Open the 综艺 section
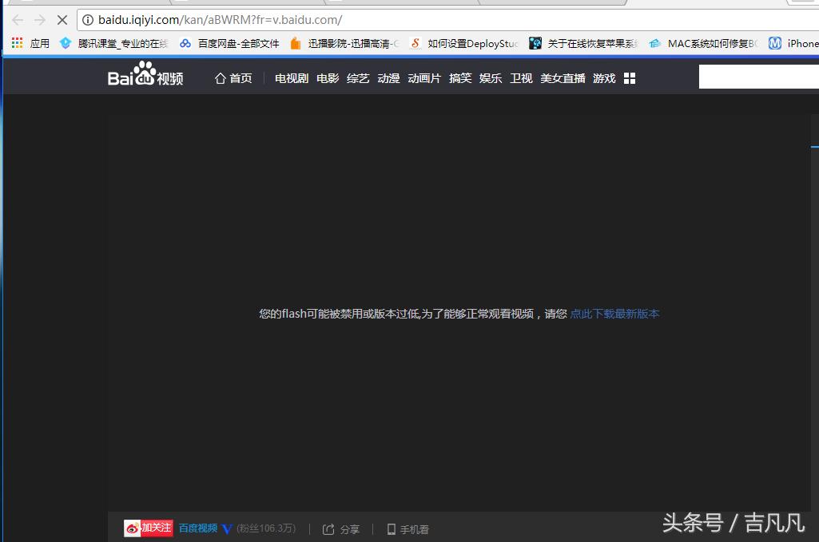This screenshot has height=542, width=819. click(x=357, y=77)
